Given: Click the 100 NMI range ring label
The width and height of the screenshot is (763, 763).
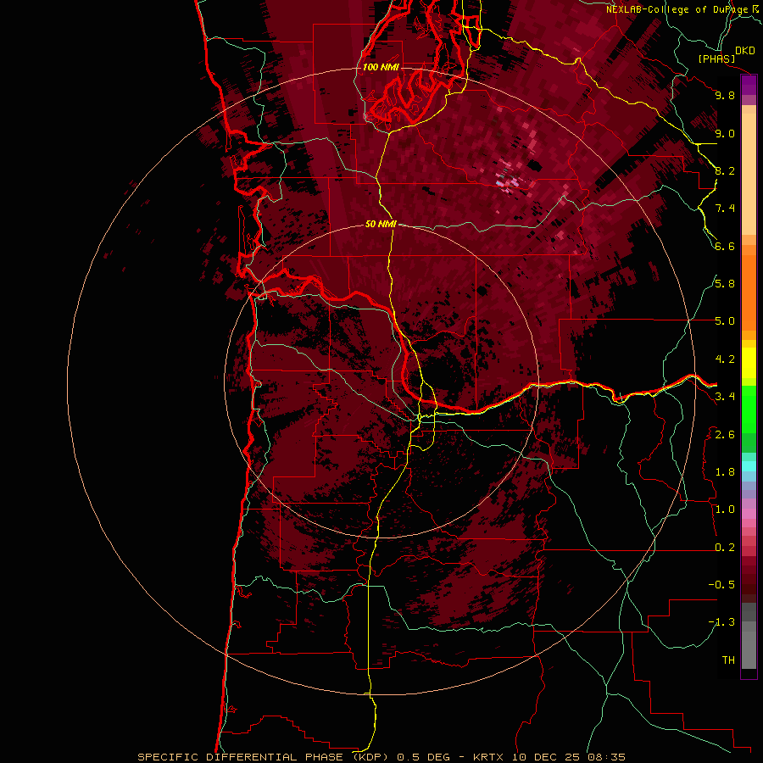Looking at the screenshot, I should 381,67.
